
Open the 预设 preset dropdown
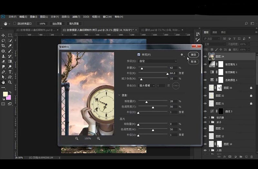[x=157, y=61]
